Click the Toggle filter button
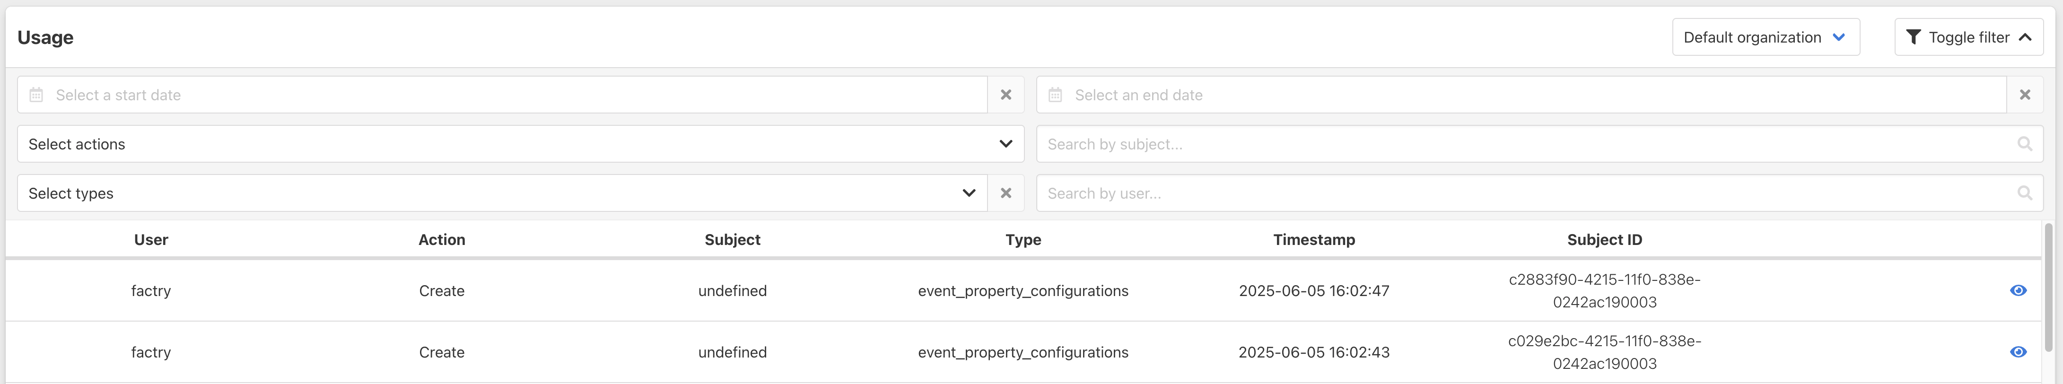2063x384 pixels. click(1967, 37)
